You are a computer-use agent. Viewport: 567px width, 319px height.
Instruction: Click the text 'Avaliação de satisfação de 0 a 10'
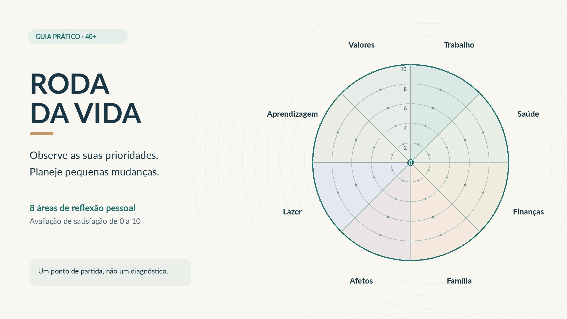[x=85, y=221]
